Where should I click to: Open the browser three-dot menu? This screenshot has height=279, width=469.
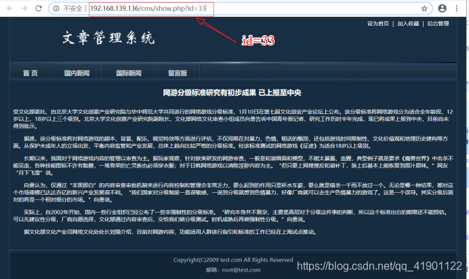[x=456, y=8]
